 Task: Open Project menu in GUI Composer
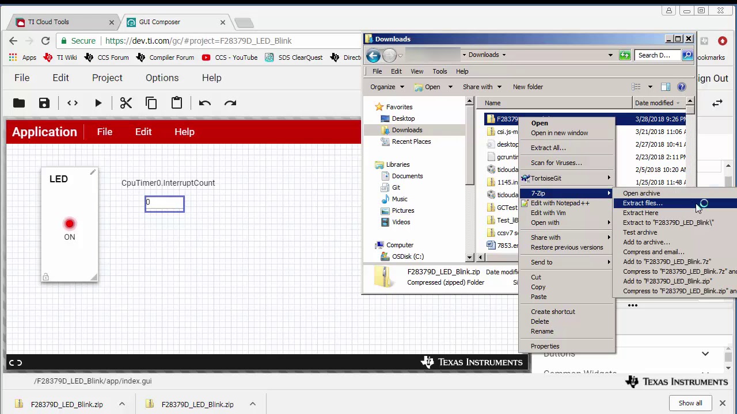point(107,78)
